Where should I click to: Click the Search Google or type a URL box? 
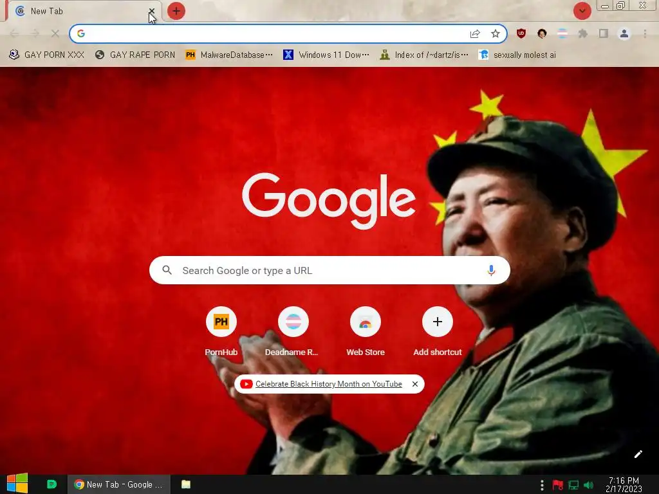(329, 270)
